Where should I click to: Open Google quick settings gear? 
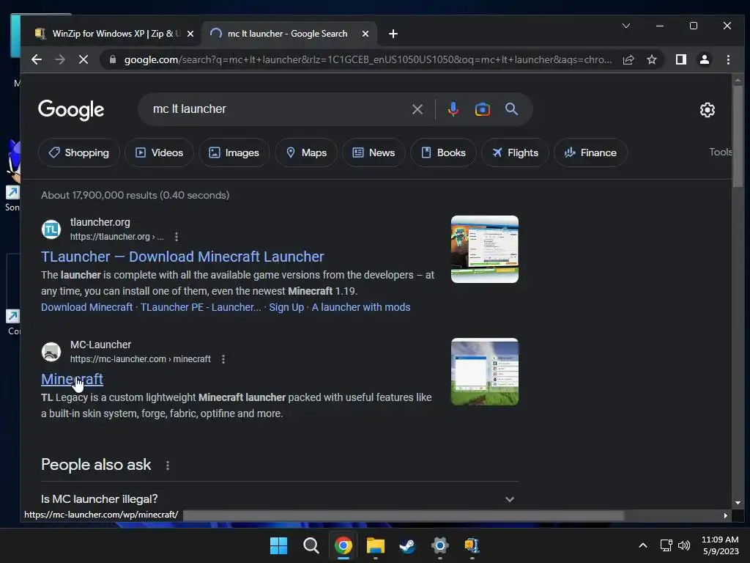click(707, 110)
